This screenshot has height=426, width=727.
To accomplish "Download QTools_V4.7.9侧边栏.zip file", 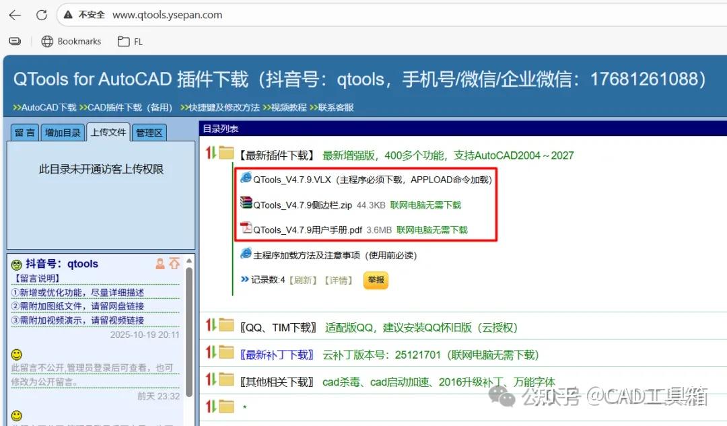I will [302, 205].
